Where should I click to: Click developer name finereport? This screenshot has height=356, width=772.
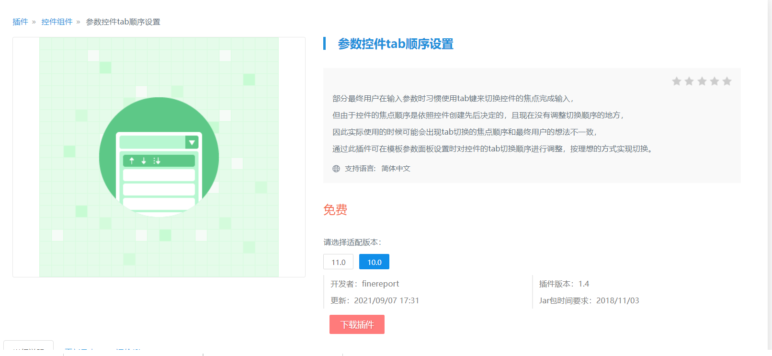point(380,284)
